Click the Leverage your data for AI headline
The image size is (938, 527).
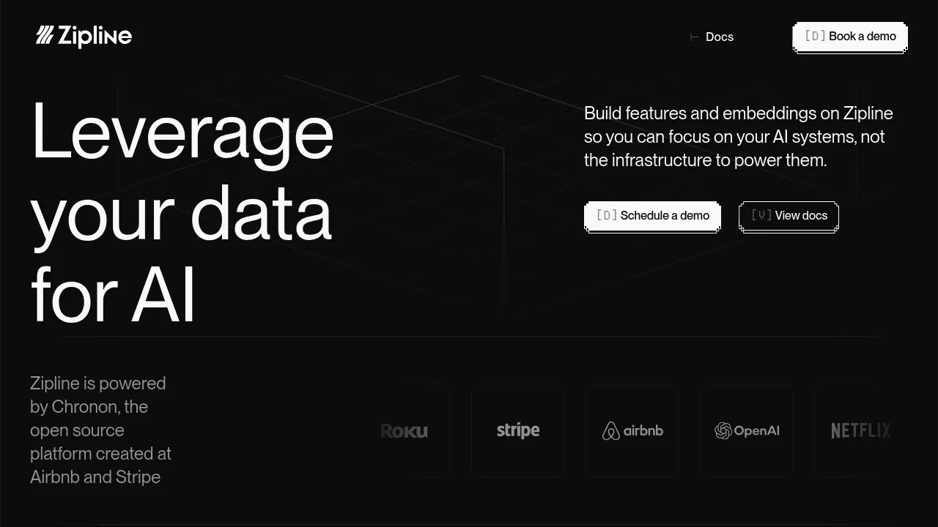point(182,212)
